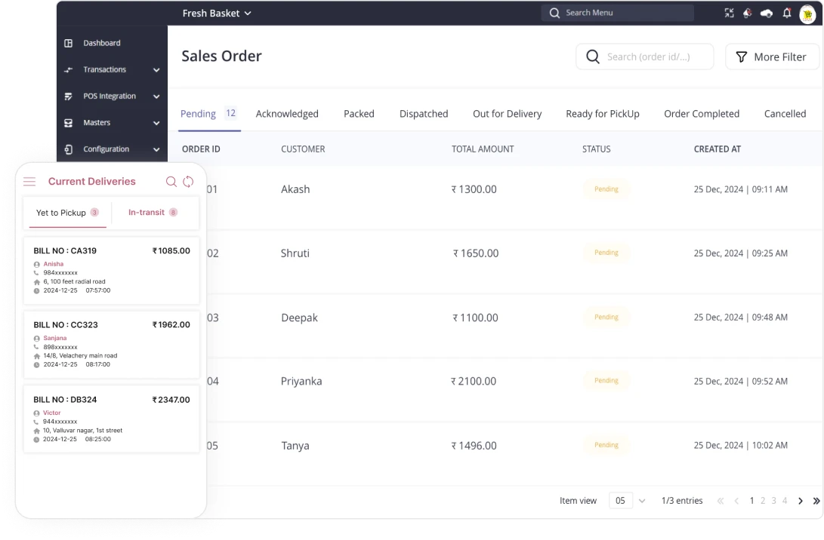
Task: Click the hamburger menu in Current Deliveries
Action: click(29, 181)
